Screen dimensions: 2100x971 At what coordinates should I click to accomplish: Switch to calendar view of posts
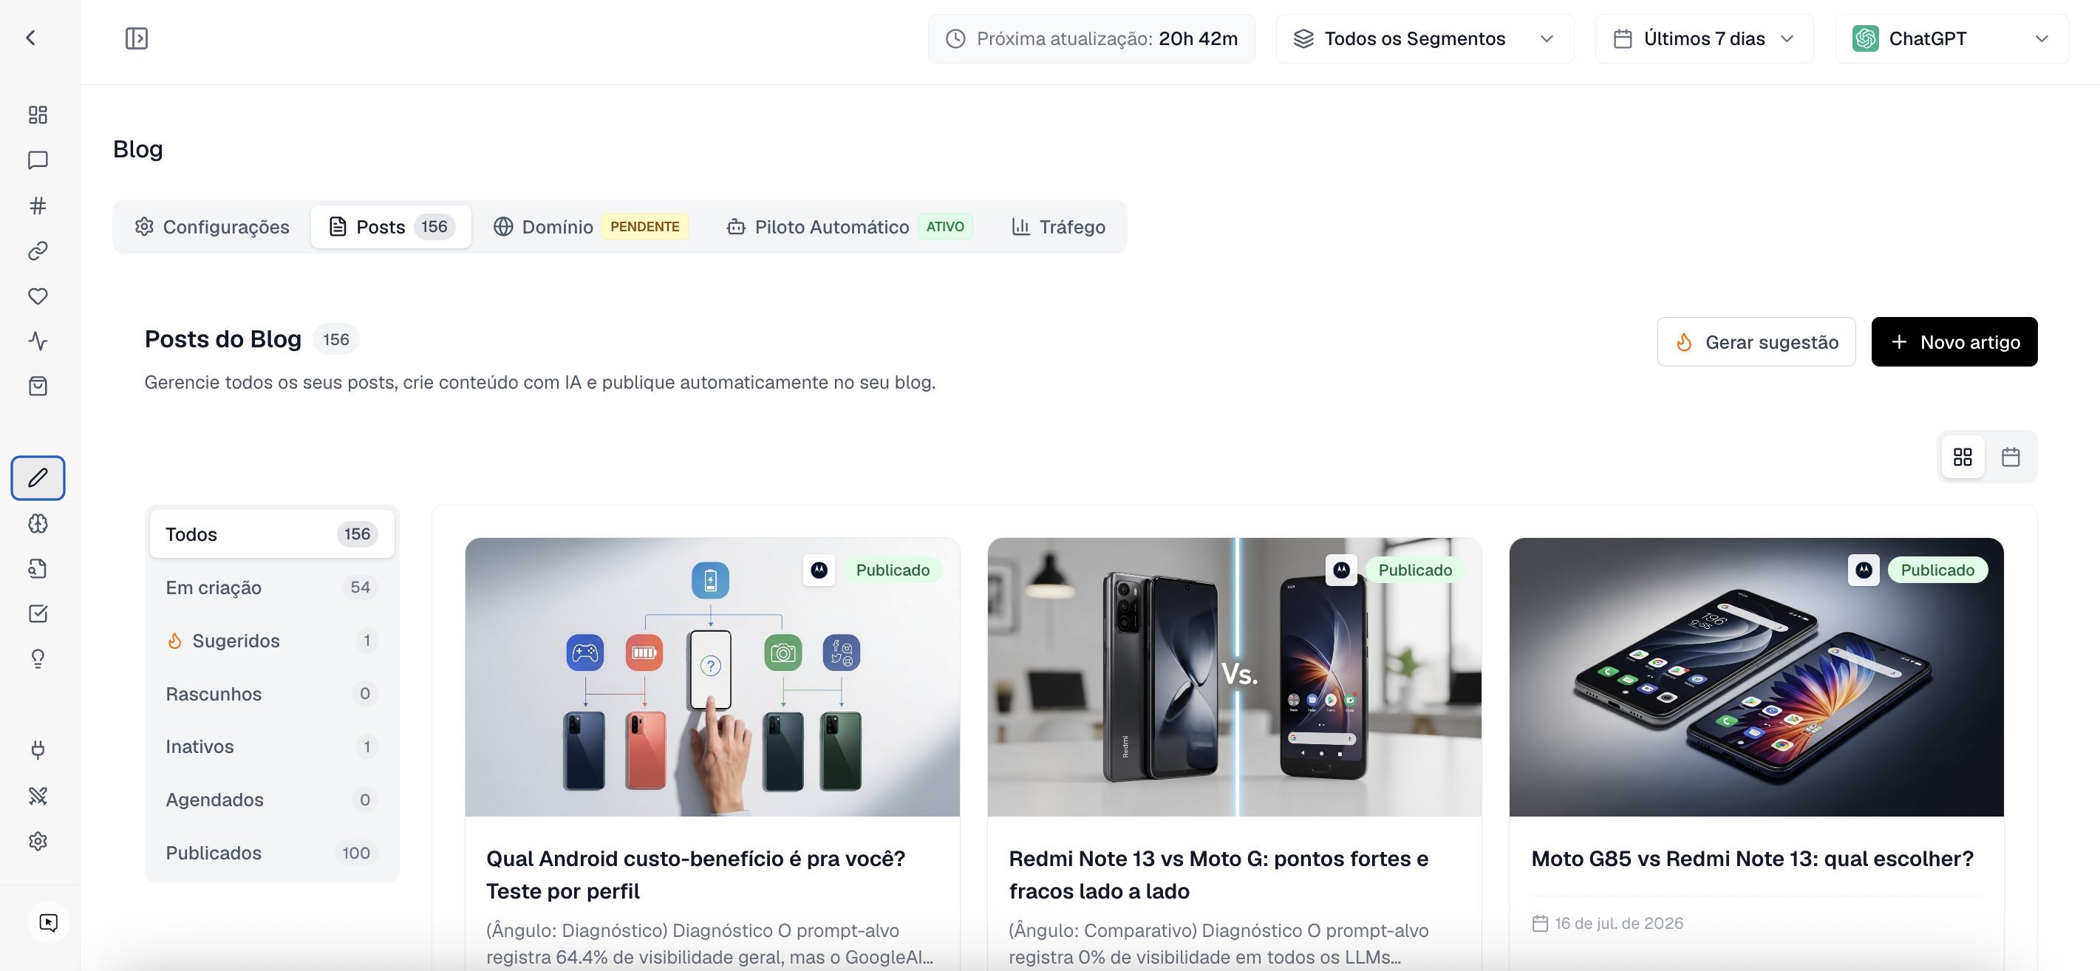tap(2011, 457)
